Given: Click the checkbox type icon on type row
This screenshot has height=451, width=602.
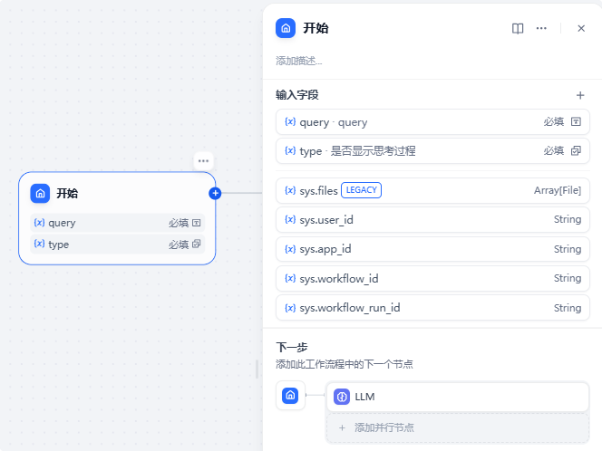Looking at the screenshot, I should [576, 150].
